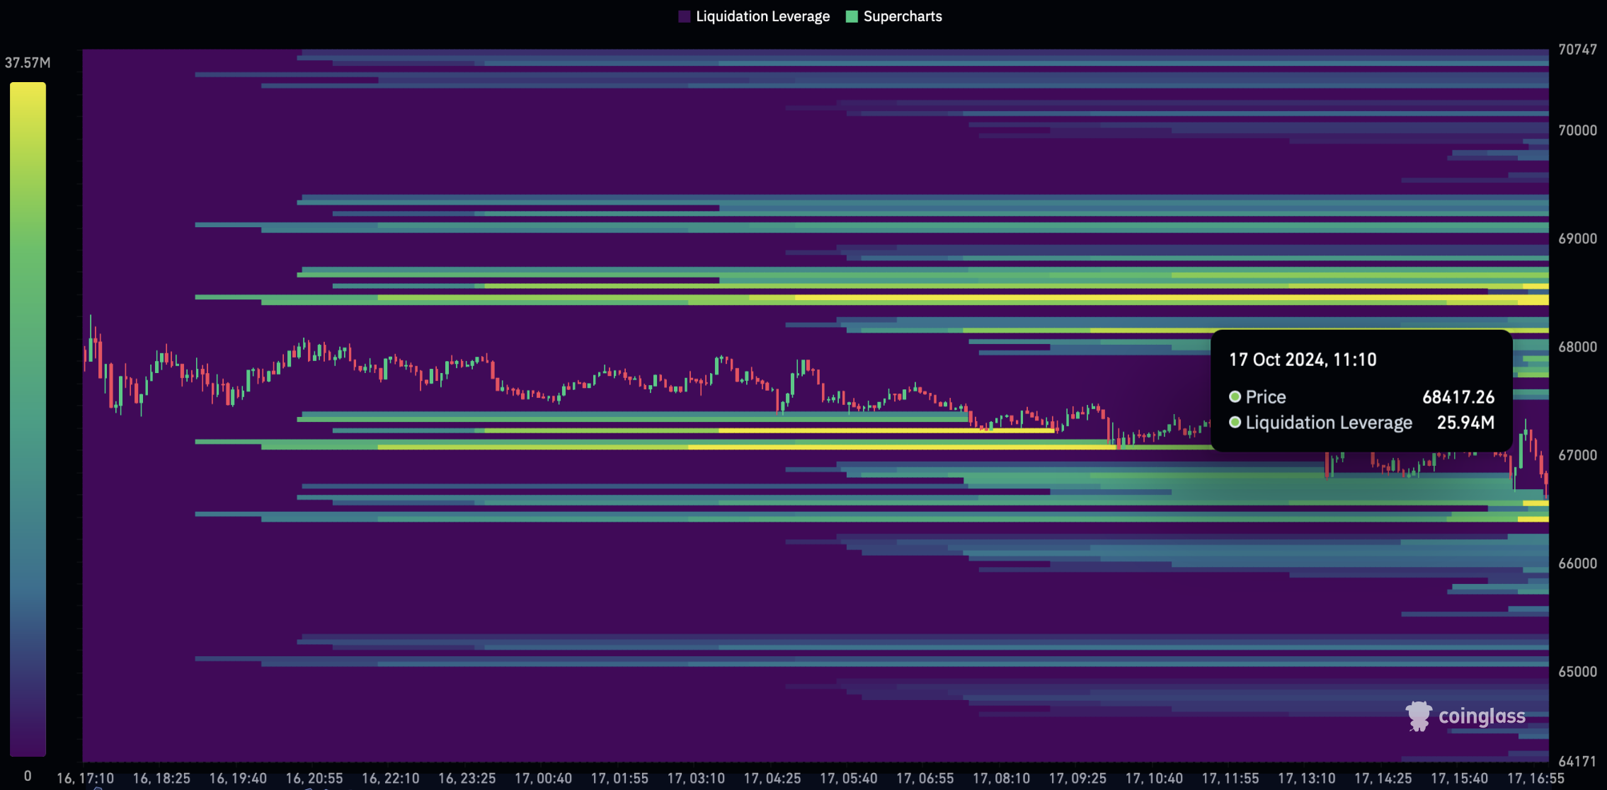Click the 37.57M scale maximum label
This screenshot has width=1607, height=790.
pyautogui.click(x=28, y=62)
